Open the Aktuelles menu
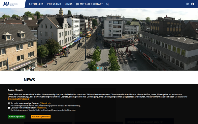 (x=36, y=4)
